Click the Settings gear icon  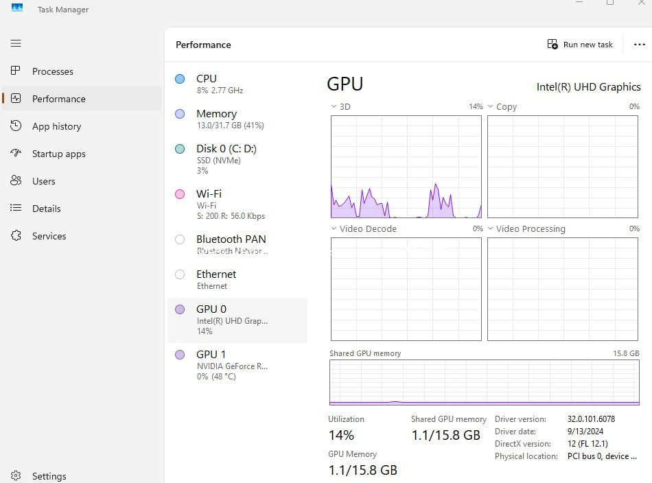pyautogui.click(x=16, y=475)
